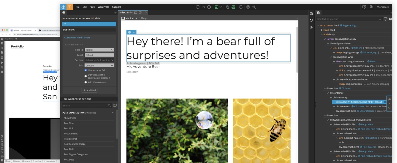
Task: Open the Workspace button
Action: point(383,7)
